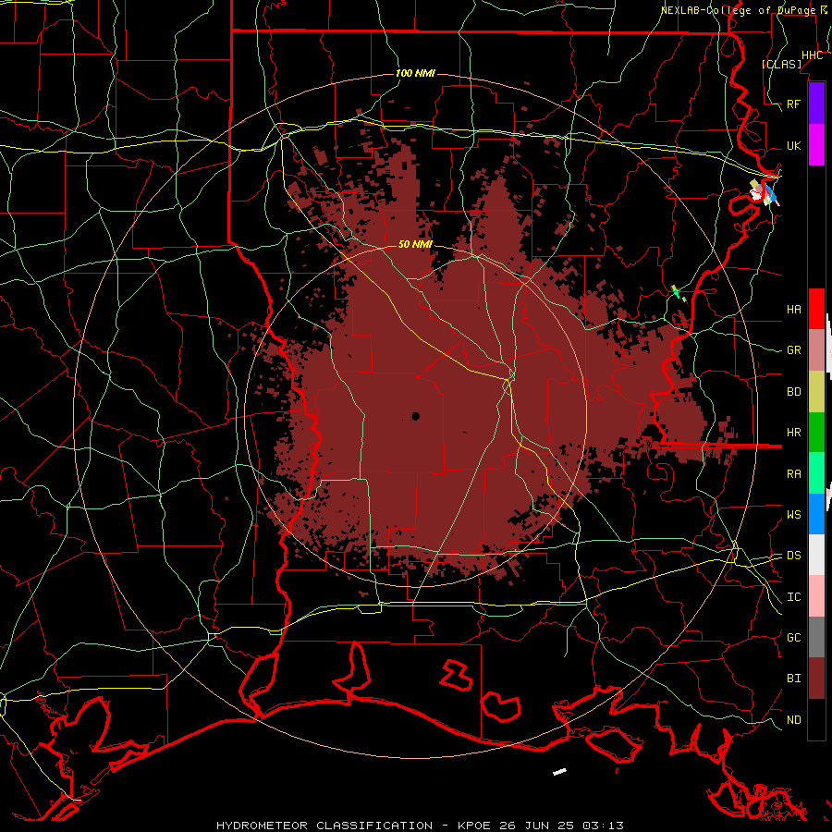Viewport: 832px width, 832px height.
Task: Select the 'BI' legend label
Action: pos(793,679)
